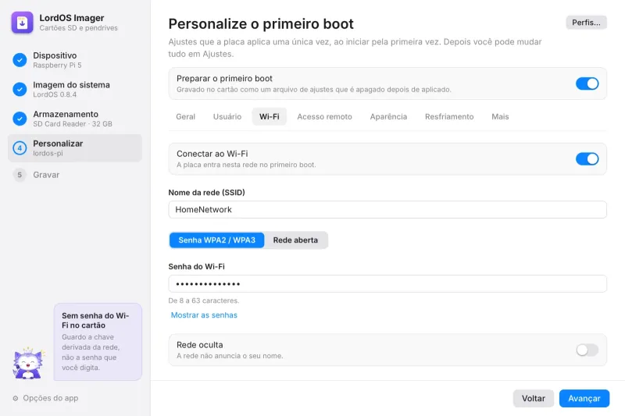Image resolution: width=625 pixels, height=416 pixels.
Task: Click the 'Raspberry Pi 5' sidebar subtitle
Action: [57, 66]
